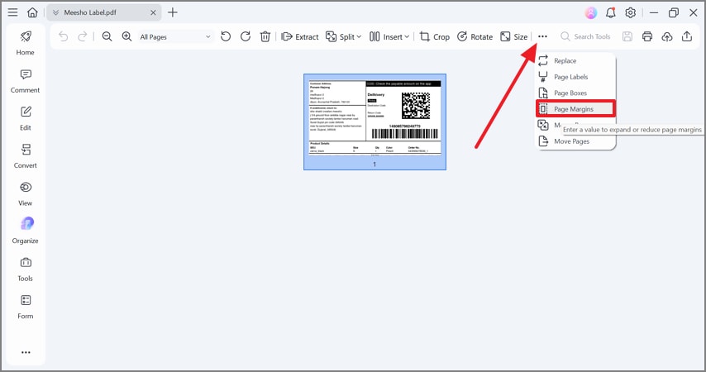This screenshot has height=372, width=706.
Task: Zoom in the page thumbnails
Action: click(126, 36)
